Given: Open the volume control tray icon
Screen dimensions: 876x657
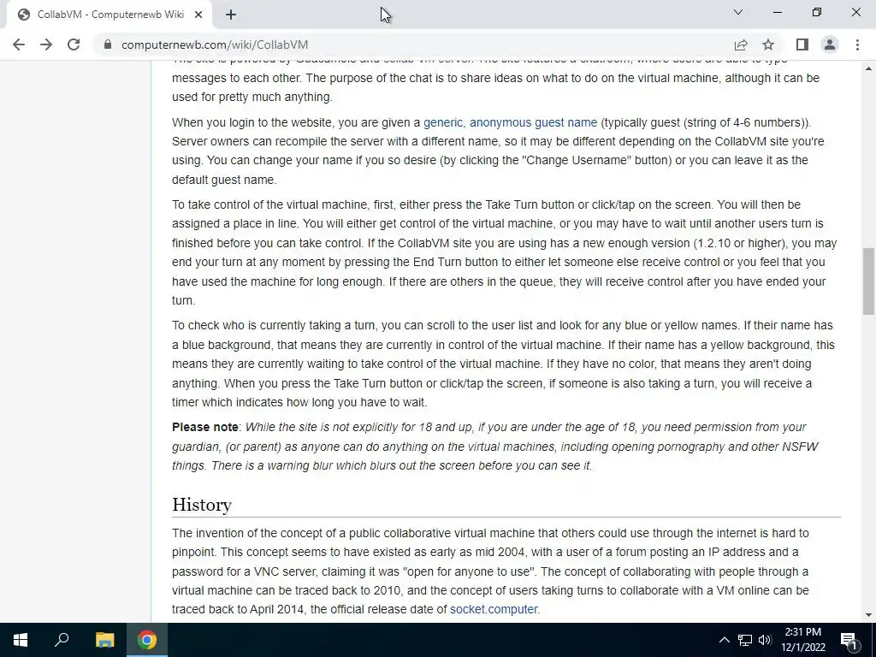Looking at the screenshot, I should pos(765,640).
